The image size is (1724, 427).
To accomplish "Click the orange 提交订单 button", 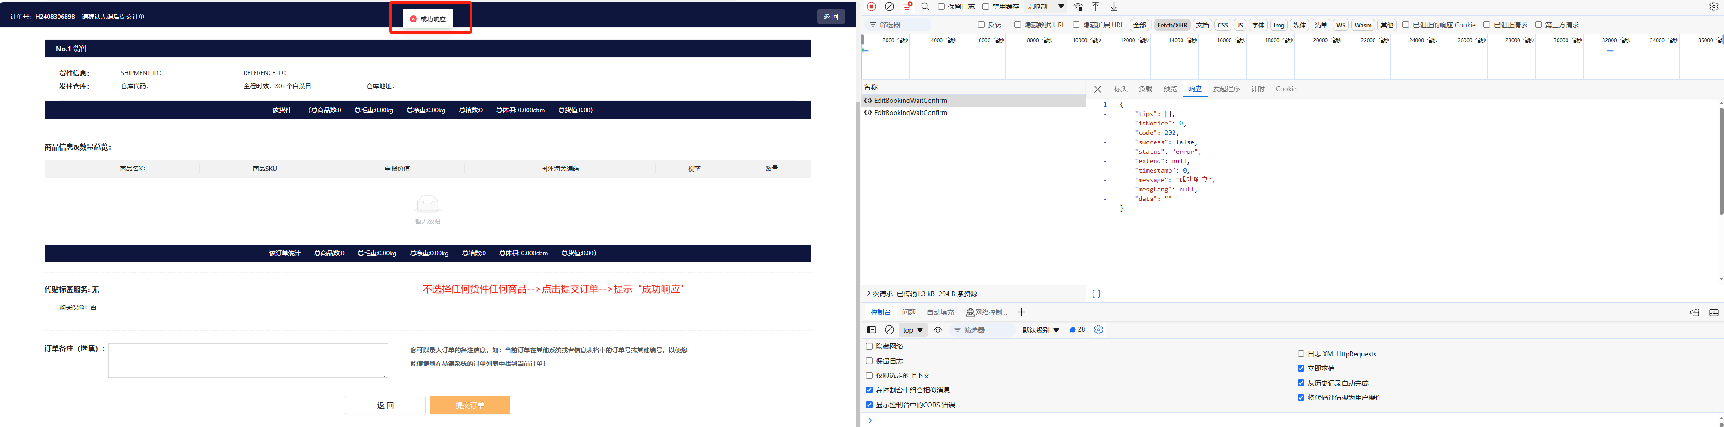I will point(470,405).
